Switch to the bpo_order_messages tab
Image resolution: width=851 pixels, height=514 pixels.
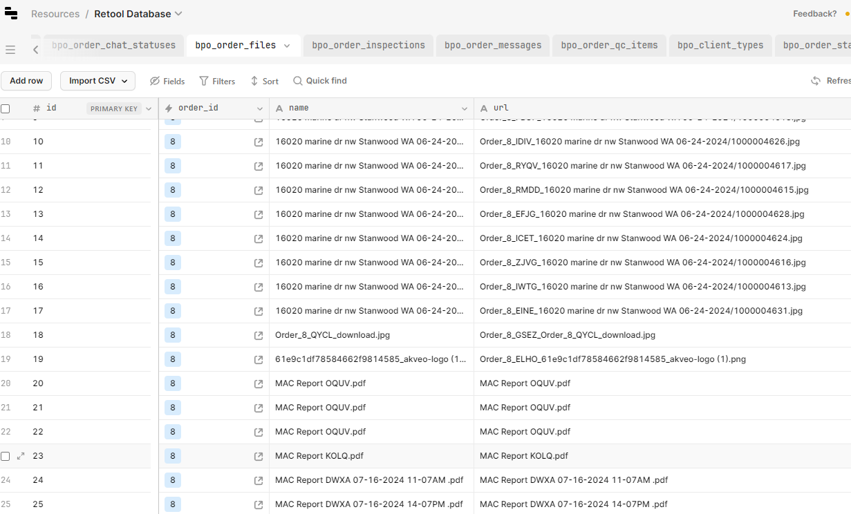point(493,46)
